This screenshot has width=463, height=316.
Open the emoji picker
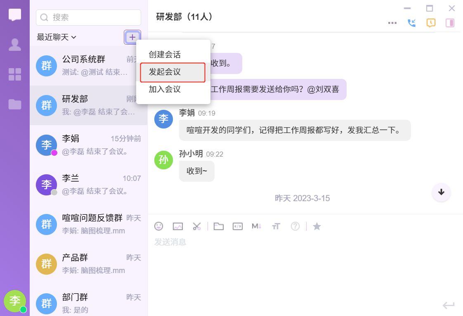click(x=158, y=226)
